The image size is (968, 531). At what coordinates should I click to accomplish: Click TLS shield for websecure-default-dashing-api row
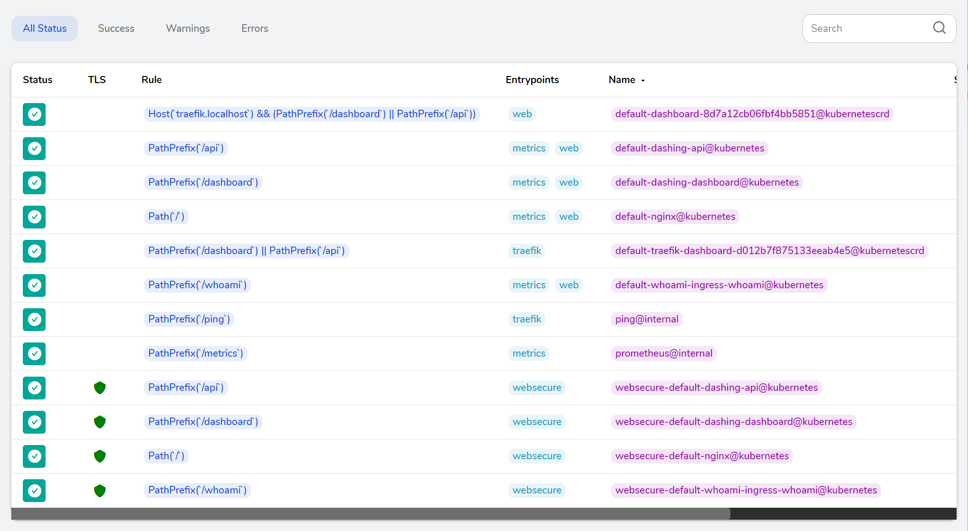click(100, 388)
